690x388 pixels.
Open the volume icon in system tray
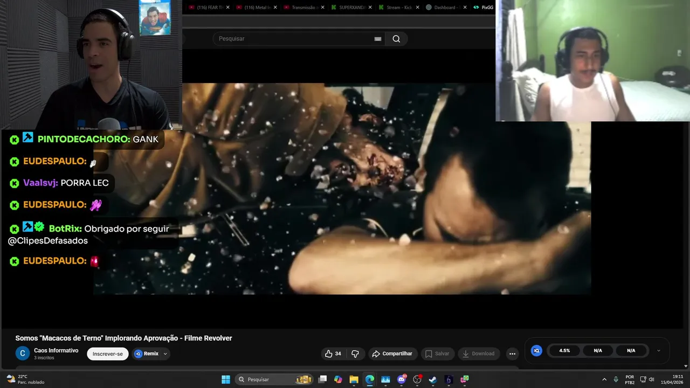tap(651, 379)
